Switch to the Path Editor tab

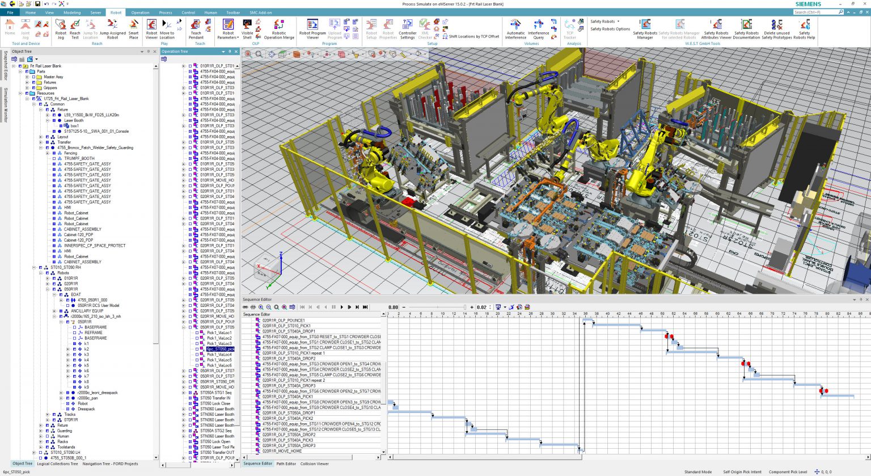(286, 464)
